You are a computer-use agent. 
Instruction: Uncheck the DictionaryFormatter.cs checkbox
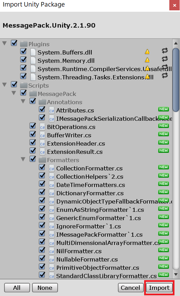point(42,192)
